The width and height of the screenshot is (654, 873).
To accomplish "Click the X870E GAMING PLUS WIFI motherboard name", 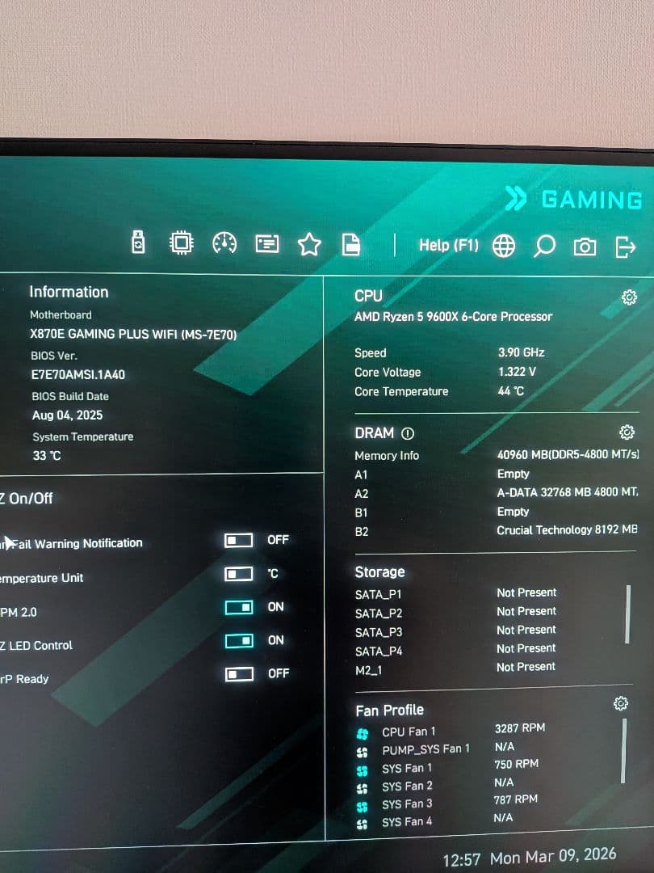I will pos(133,334).
